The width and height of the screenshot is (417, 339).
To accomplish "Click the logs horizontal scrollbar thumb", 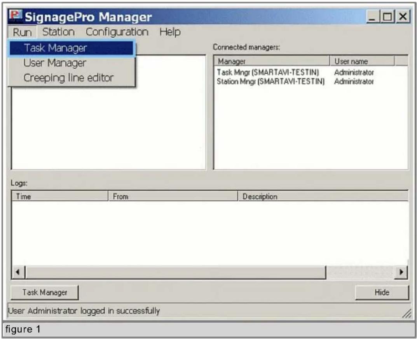I will click(x=176, y=272).
